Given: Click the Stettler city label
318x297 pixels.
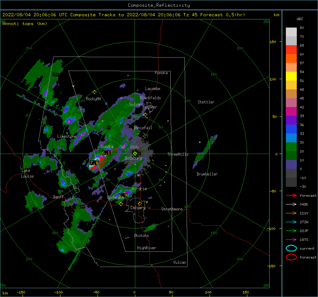Looking at the screenshot, I should [x=206, y=102].
